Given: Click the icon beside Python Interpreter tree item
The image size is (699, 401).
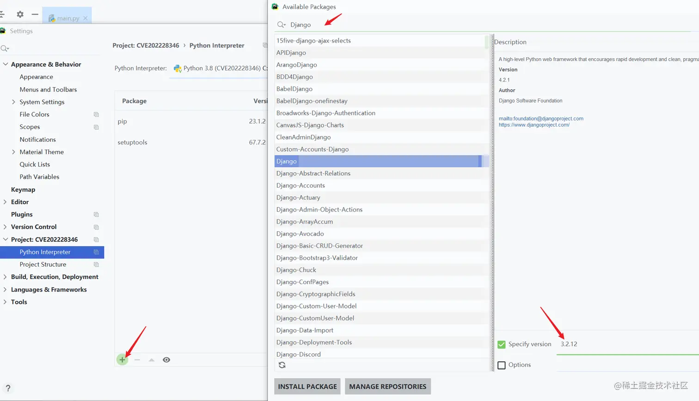Looking at the screenshot, I should [96, 252].
